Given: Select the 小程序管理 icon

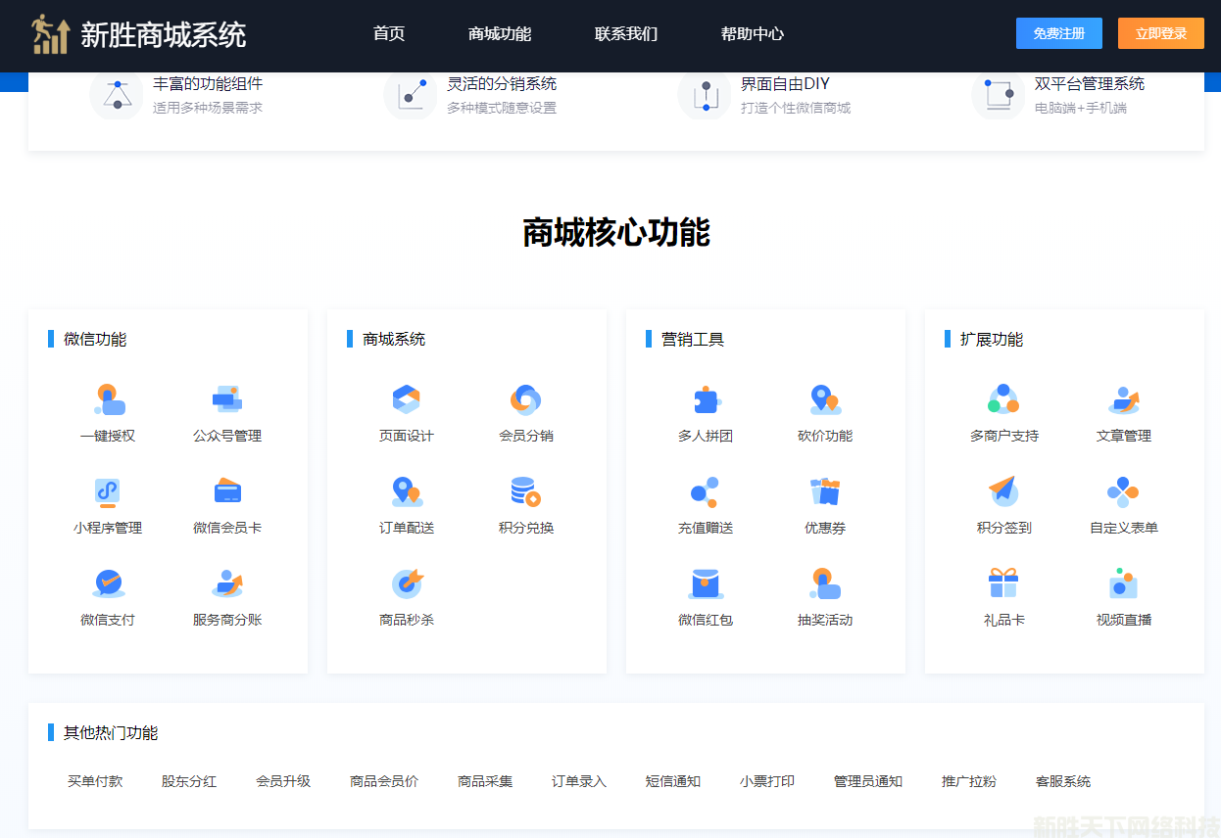Looking at the screenshot, I should point(108,491).
